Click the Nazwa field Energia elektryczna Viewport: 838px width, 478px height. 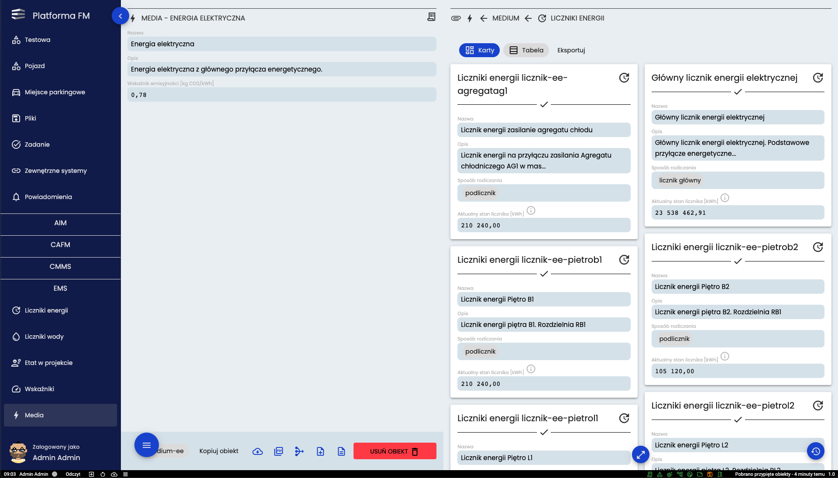point(282,44)
